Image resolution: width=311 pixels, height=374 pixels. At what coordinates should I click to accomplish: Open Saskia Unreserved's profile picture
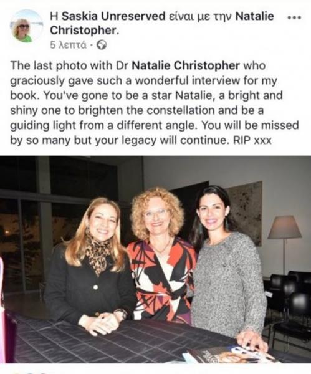[x=25, y=26]
